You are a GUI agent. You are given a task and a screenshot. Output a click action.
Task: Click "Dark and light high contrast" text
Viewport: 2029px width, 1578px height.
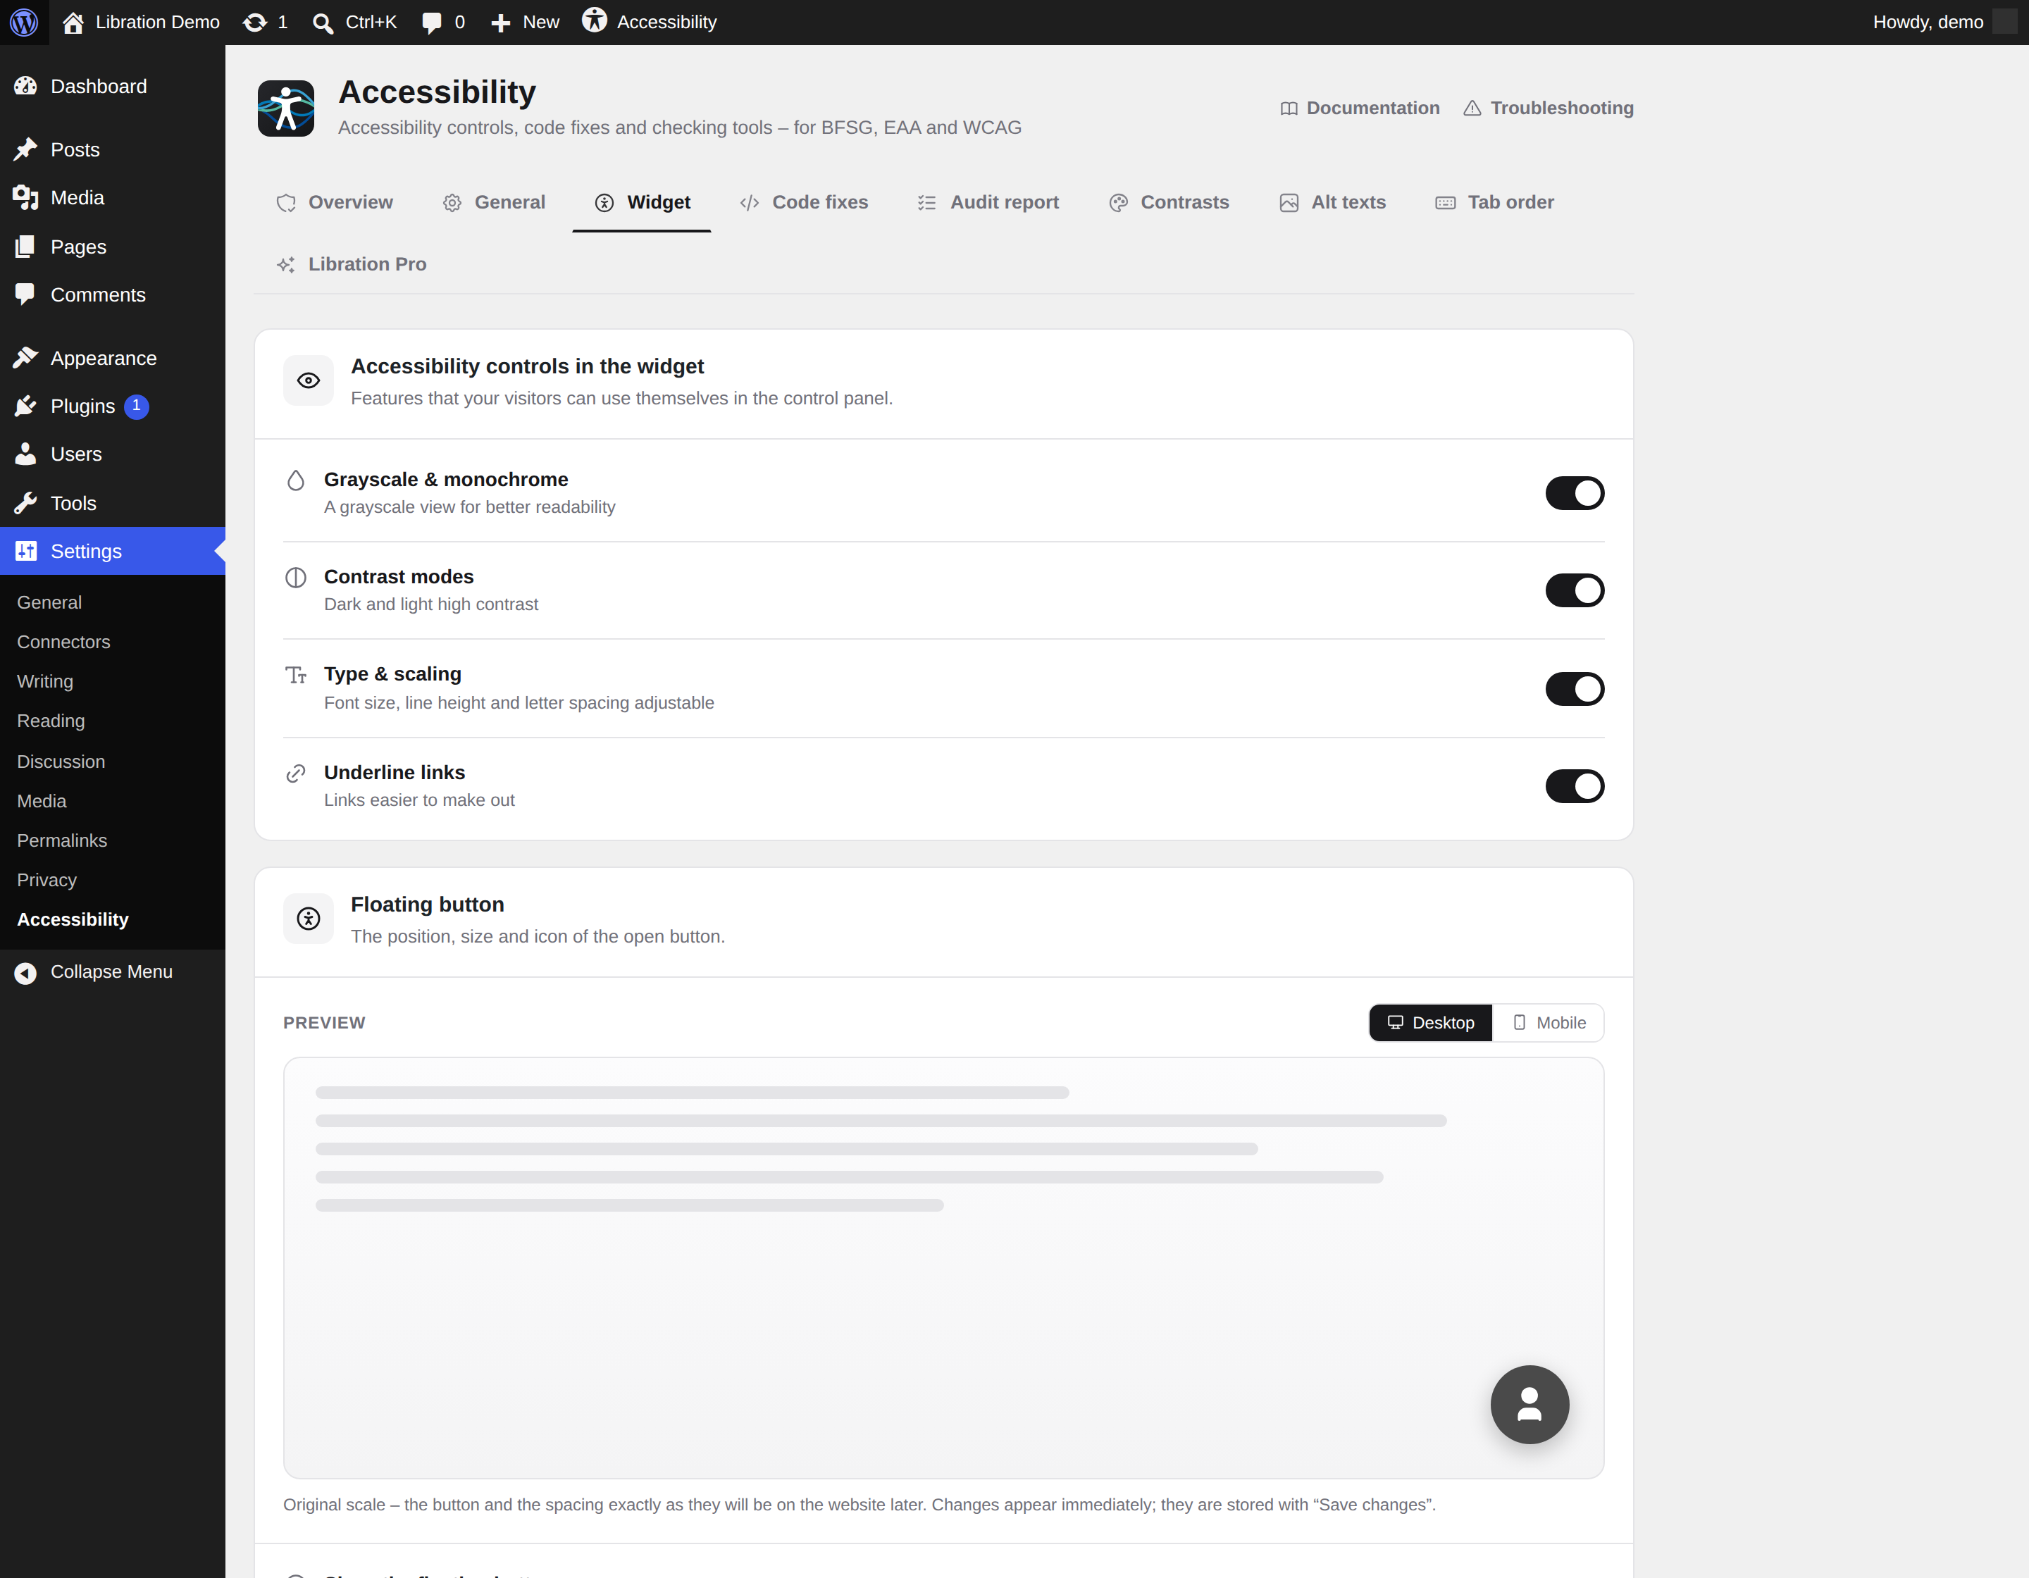[x=431, y=604]
